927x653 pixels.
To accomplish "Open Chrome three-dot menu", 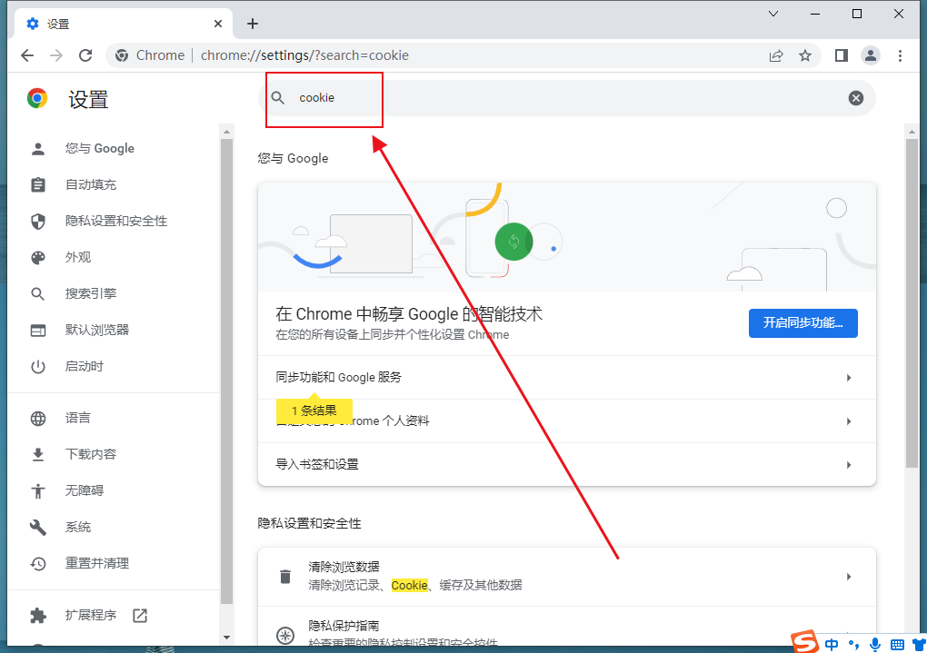I will [900, 55].
